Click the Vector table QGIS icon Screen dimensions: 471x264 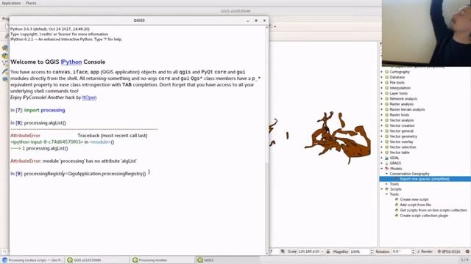(386, 153)
